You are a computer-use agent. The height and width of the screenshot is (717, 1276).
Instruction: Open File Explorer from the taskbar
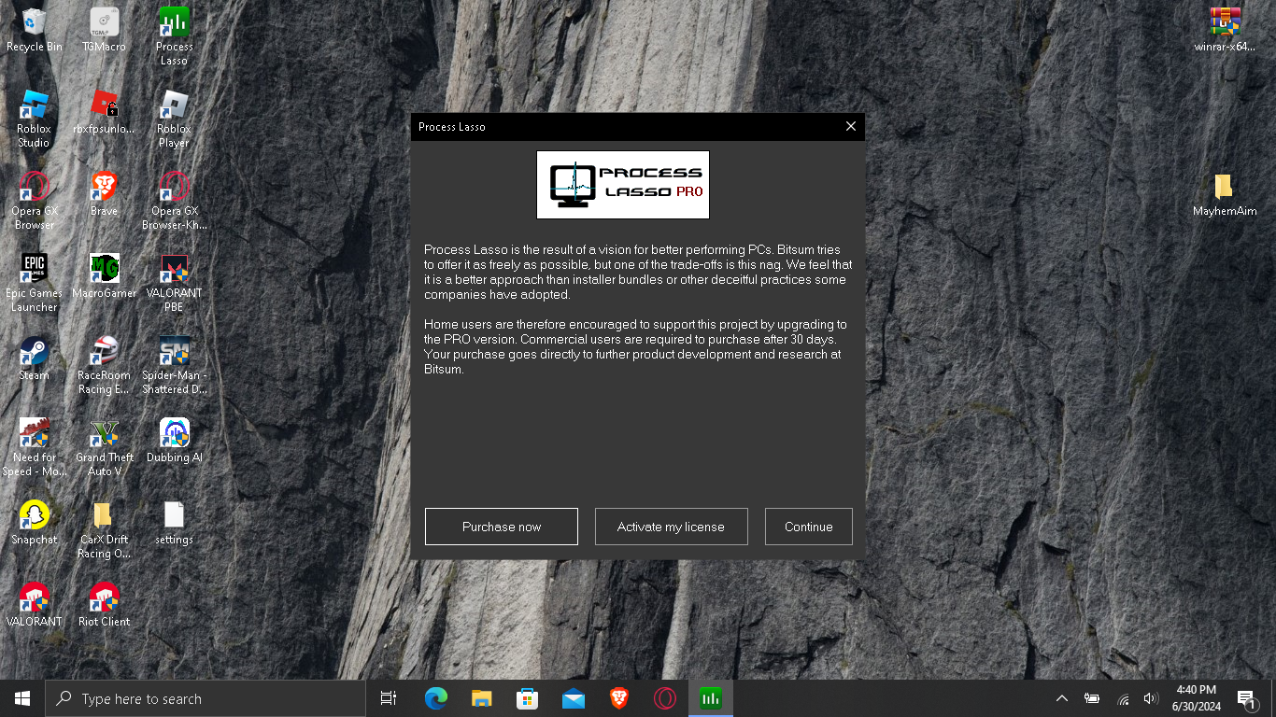click(482, 698)
